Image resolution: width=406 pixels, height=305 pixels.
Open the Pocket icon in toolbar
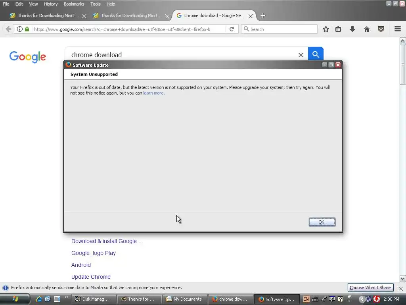click(x=381, y=29)
